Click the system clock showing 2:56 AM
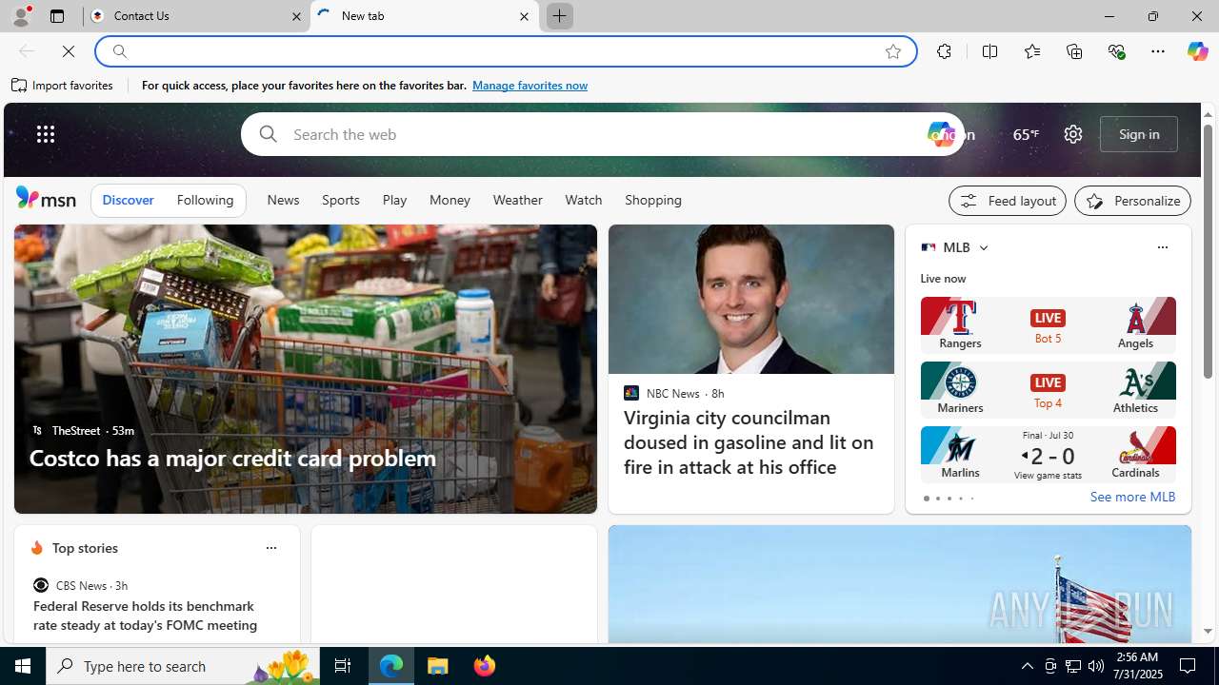This screenshot has width=1219, height=685. 1137,666
